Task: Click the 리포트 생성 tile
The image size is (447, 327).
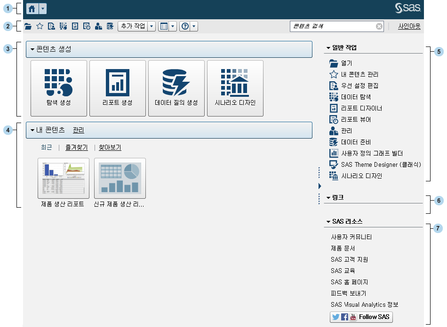Action: point(117,88)
